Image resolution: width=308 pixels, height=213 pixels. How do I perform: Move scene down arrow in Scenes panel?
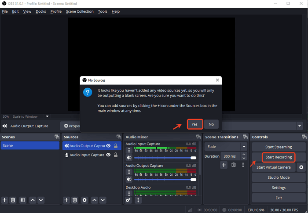41,200
